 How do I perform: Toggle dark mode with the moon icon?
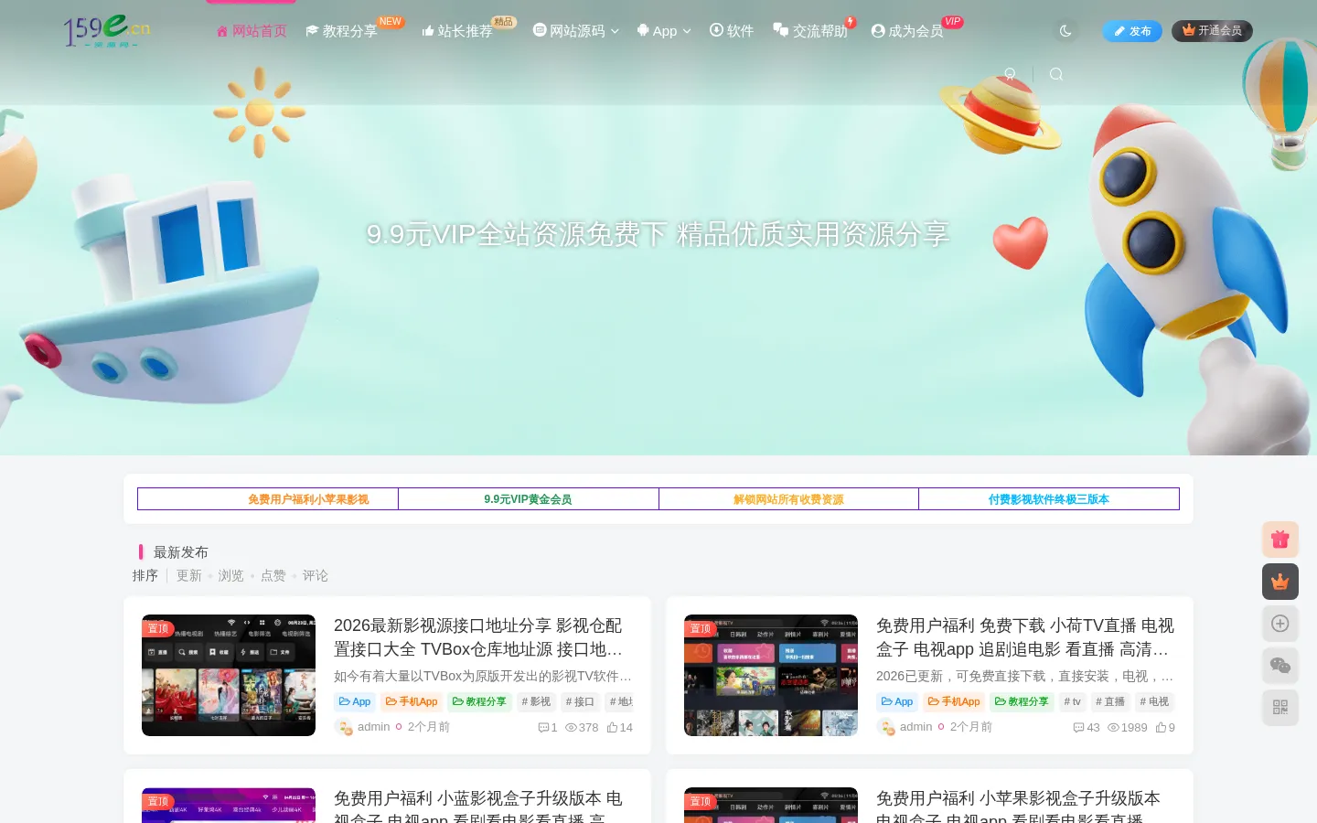coord(1065,30)
